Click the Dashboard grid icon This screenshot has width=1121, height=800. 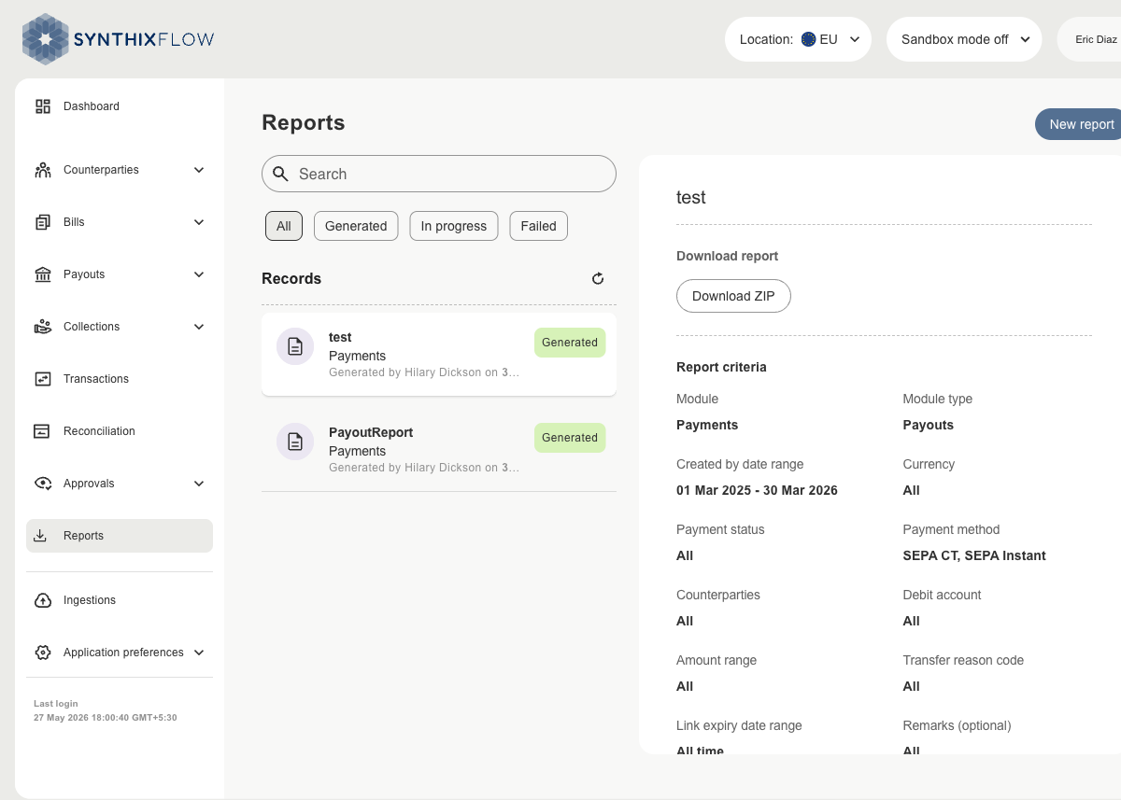[42, 106]
